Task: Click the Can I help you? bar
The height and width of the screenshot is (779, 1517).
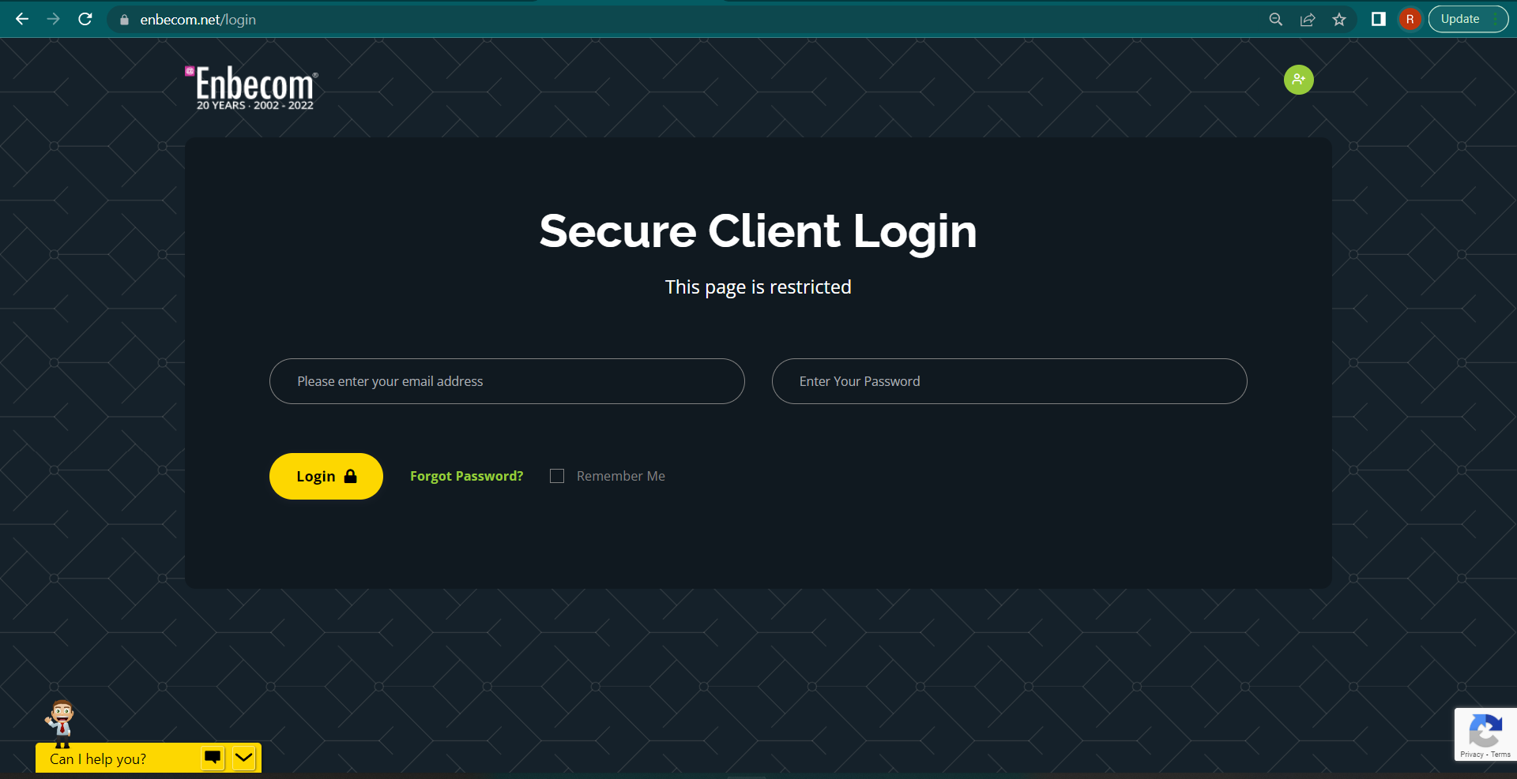Action: [149, 758]
